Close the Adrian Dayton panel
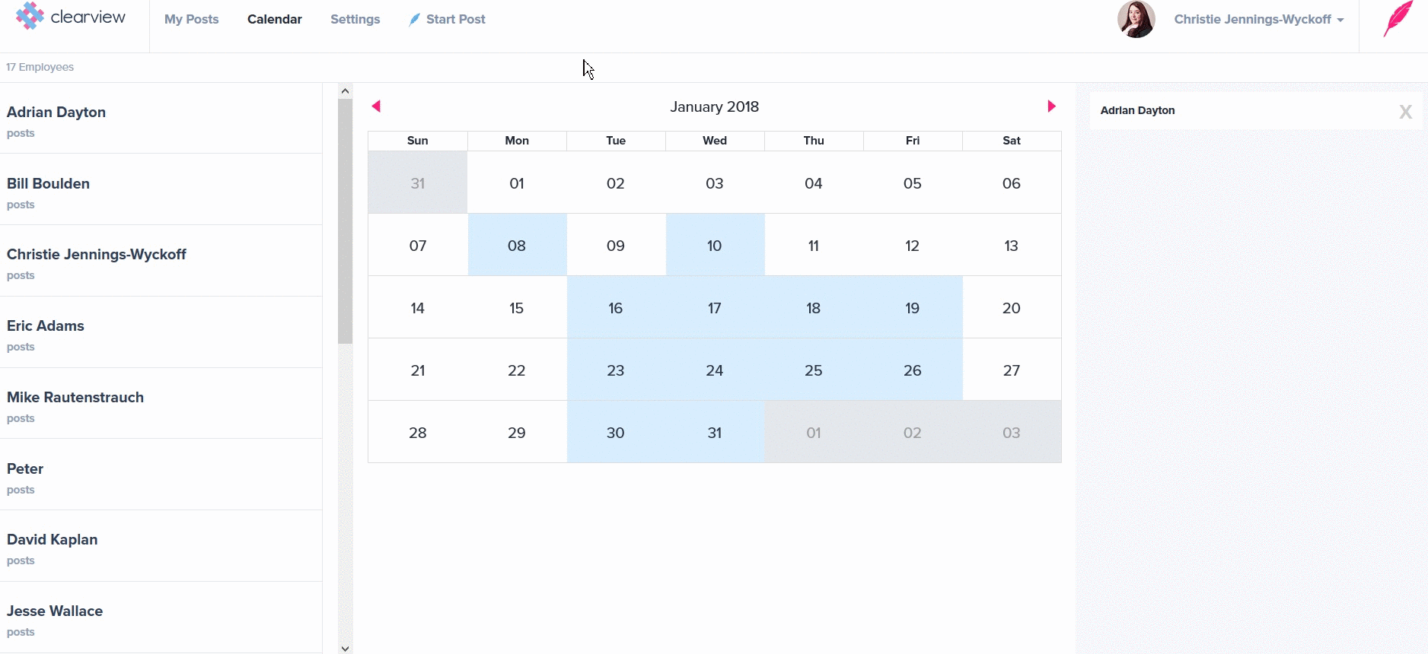 pos(1405,112)
